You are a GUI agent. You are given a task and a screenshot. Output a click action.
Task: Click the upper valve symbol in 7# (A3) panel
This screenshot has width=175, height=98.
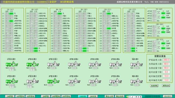(x=159, y=13)
